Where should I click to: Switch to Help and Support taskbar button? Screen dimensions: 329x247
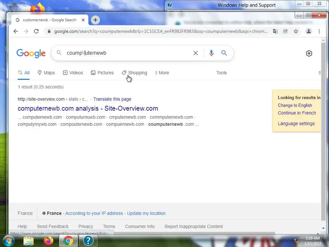[x=88, y=241]
